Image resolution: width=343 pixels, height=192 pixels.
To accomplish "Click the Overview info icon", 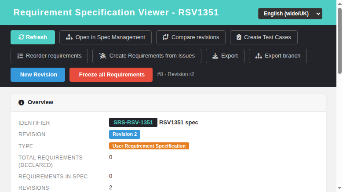I will point(21,102).
